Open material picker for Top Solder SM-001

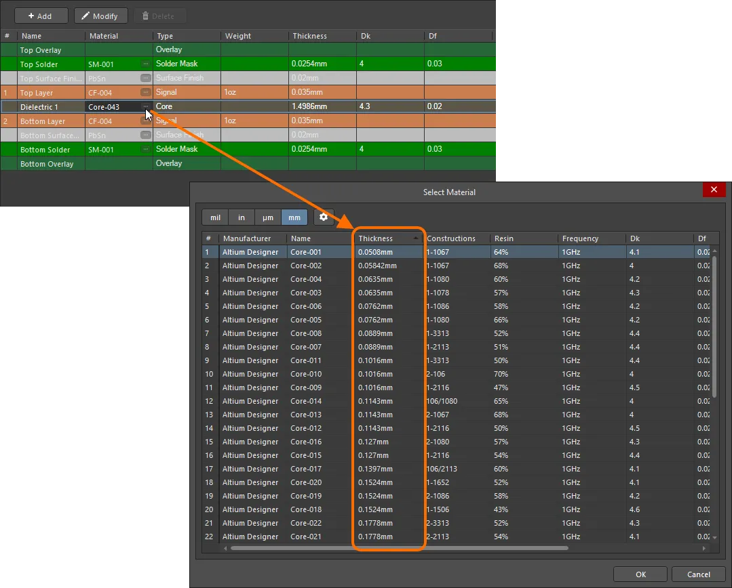[x=146, y=64]
